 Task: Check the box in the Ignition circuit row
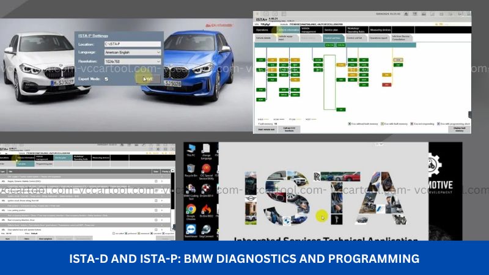(156, 201)
